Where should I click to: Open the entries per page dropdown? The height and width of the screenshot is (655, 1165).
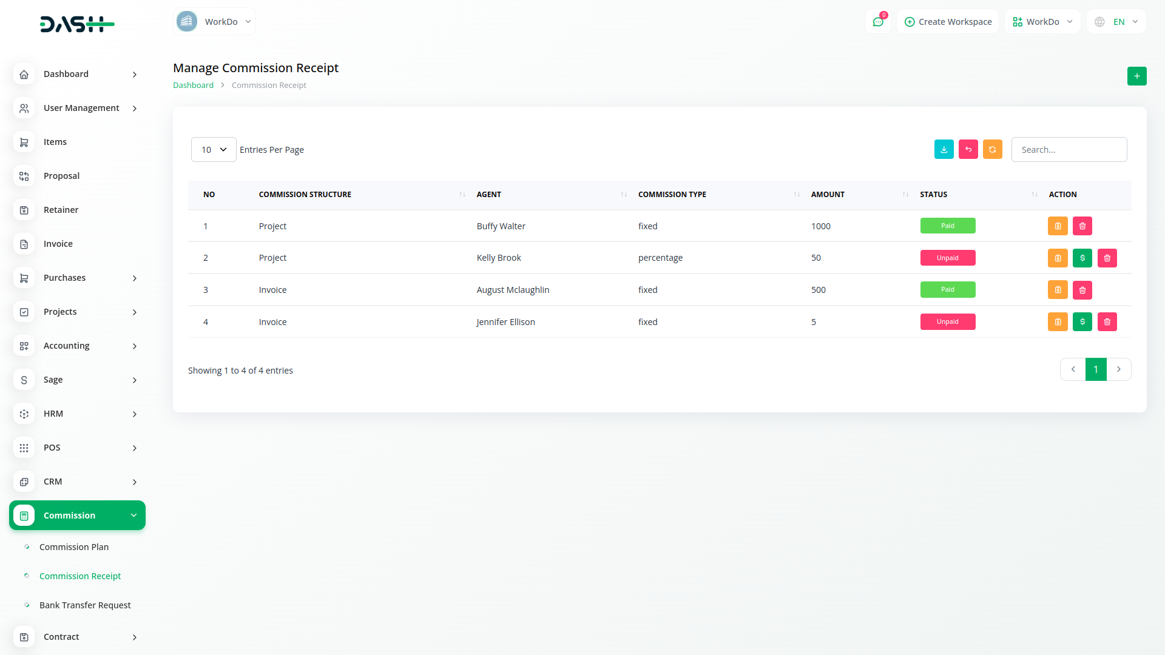coord(214,150)
